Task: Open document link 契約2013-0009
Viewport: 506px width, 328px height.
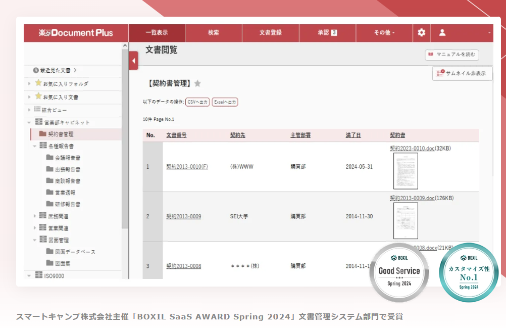Action: (183, 216)
